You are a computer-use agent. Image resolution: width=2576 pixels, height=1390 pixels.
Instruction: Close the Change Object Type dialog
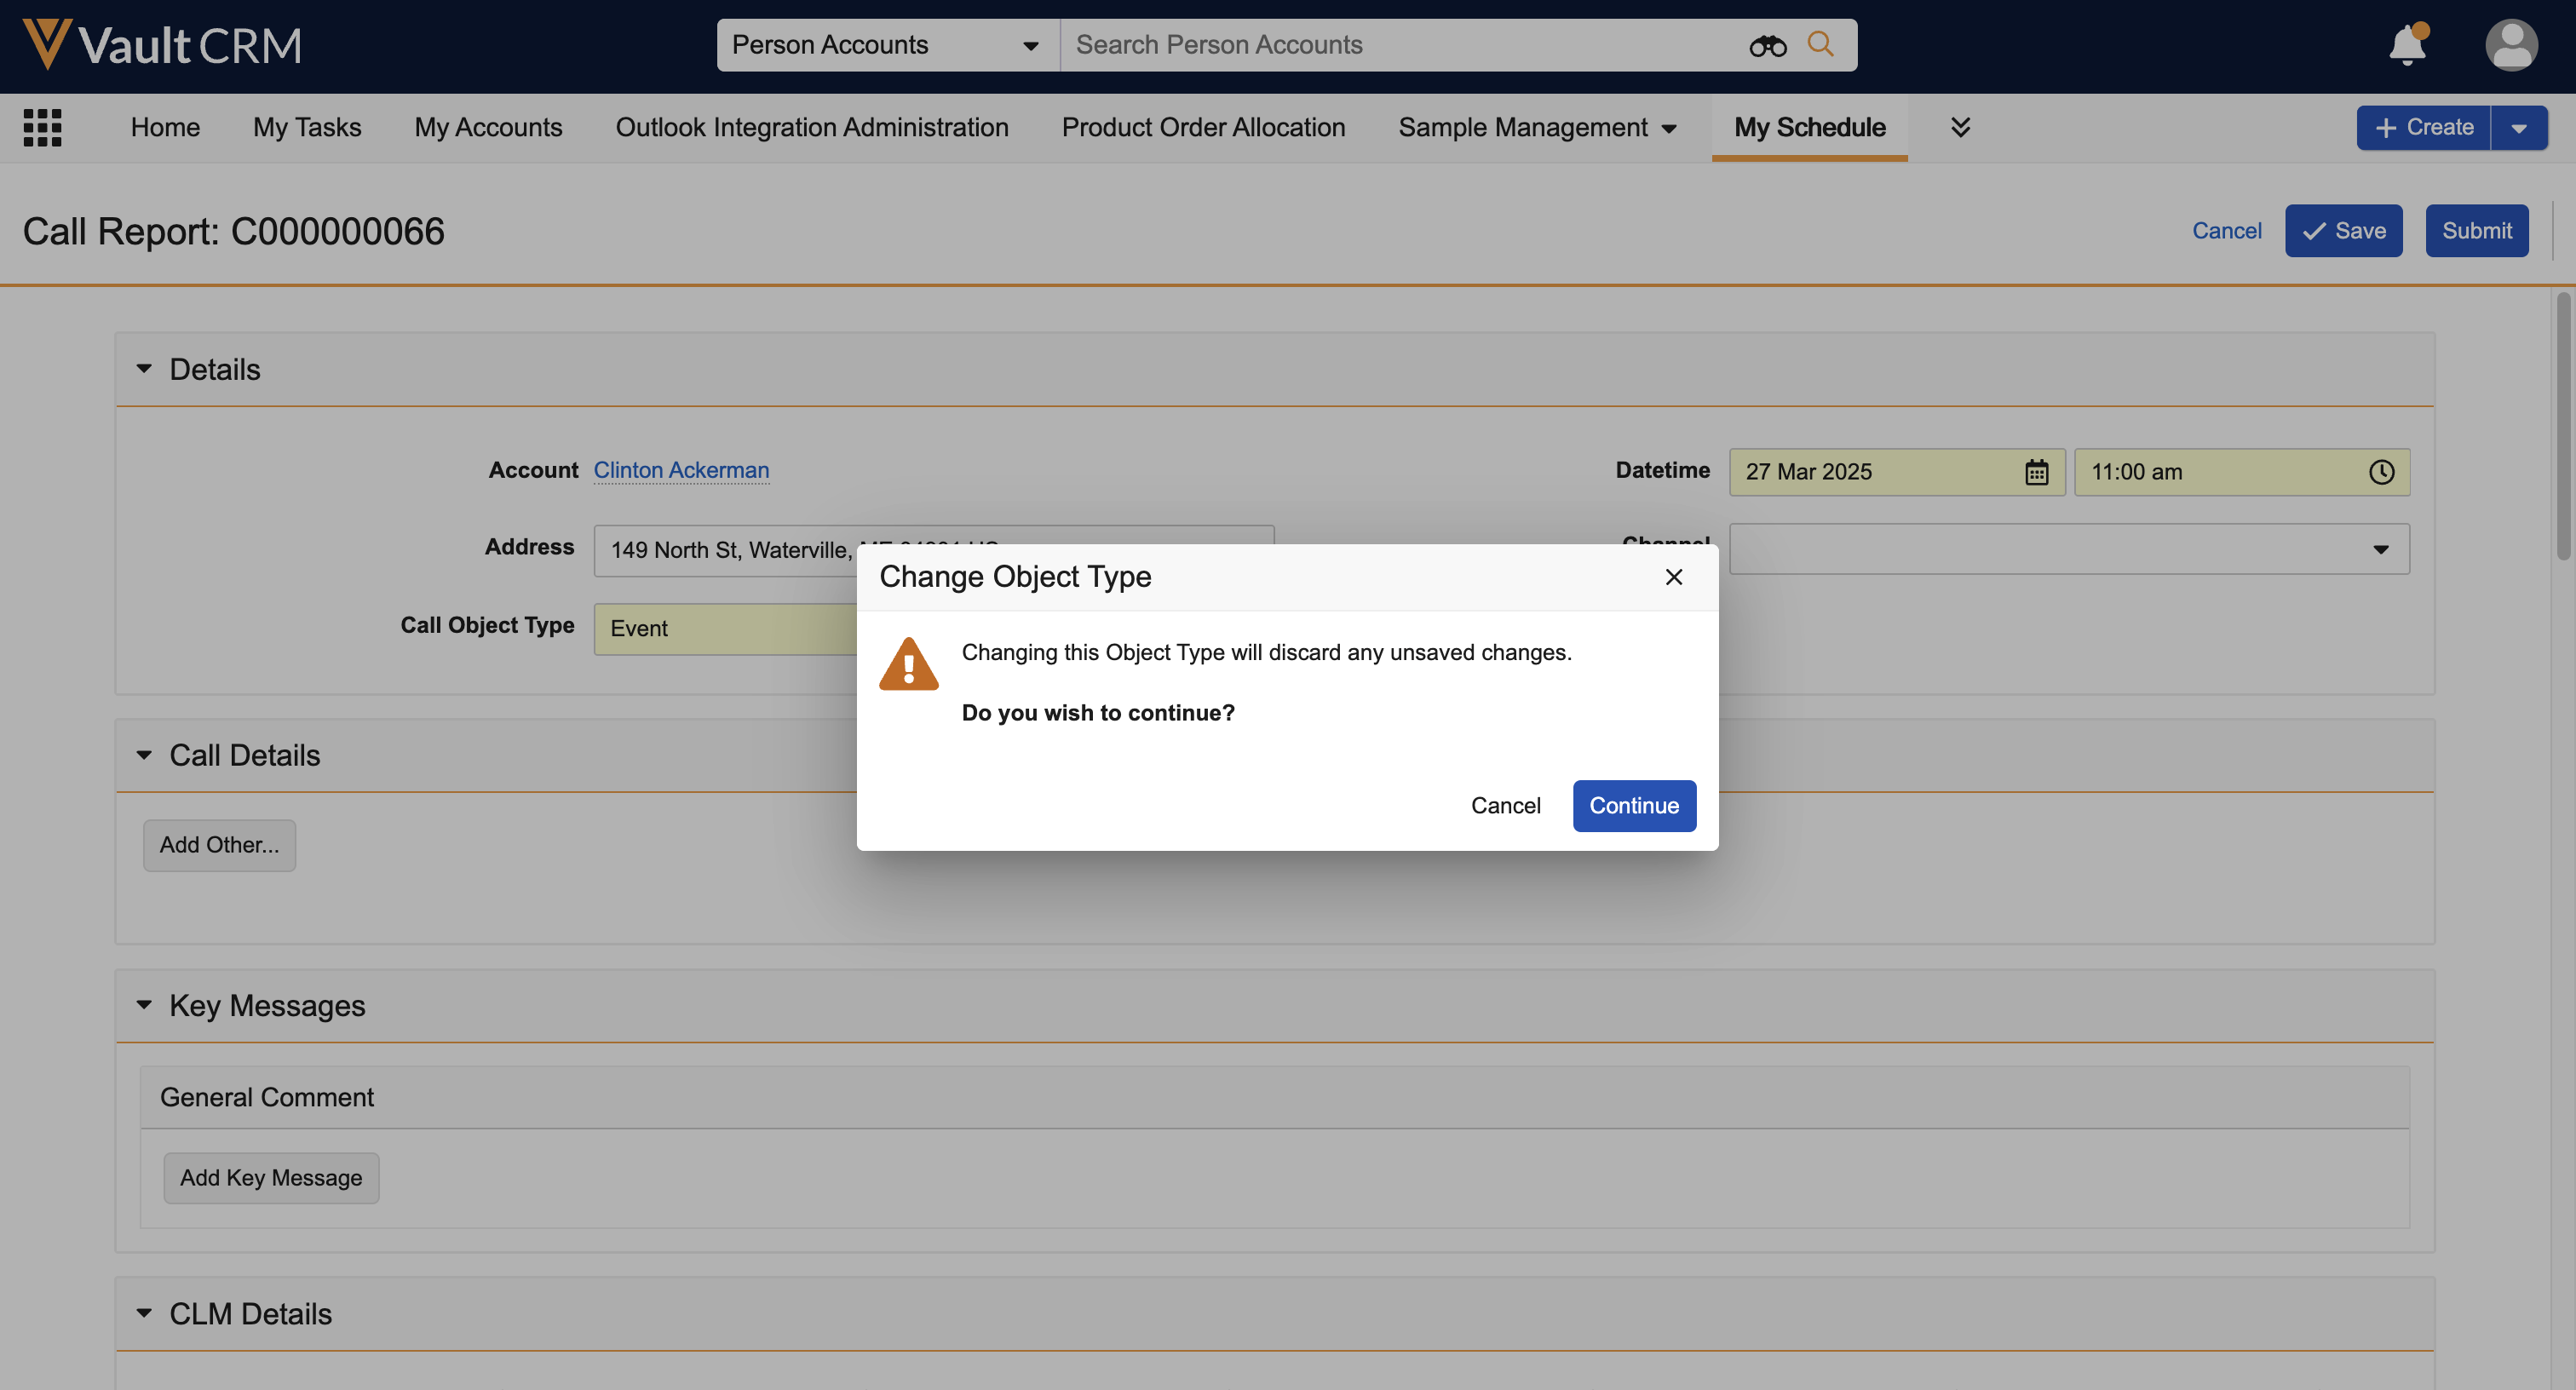point(1673,577)
